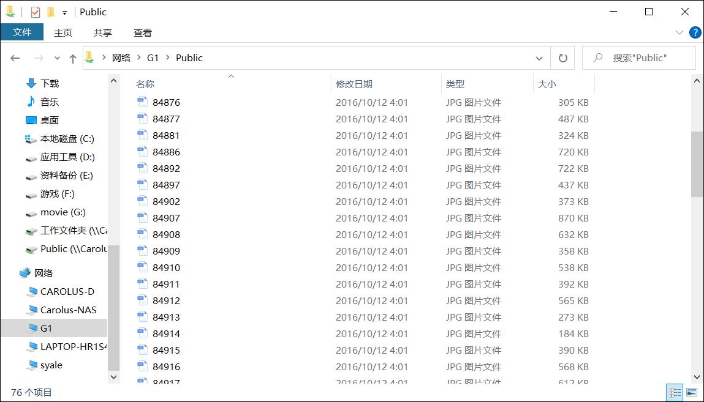The width and height of the screenshot is (704, 402).
Task: Expand the ribbon with the chevron
Action: tap(679, 32)
